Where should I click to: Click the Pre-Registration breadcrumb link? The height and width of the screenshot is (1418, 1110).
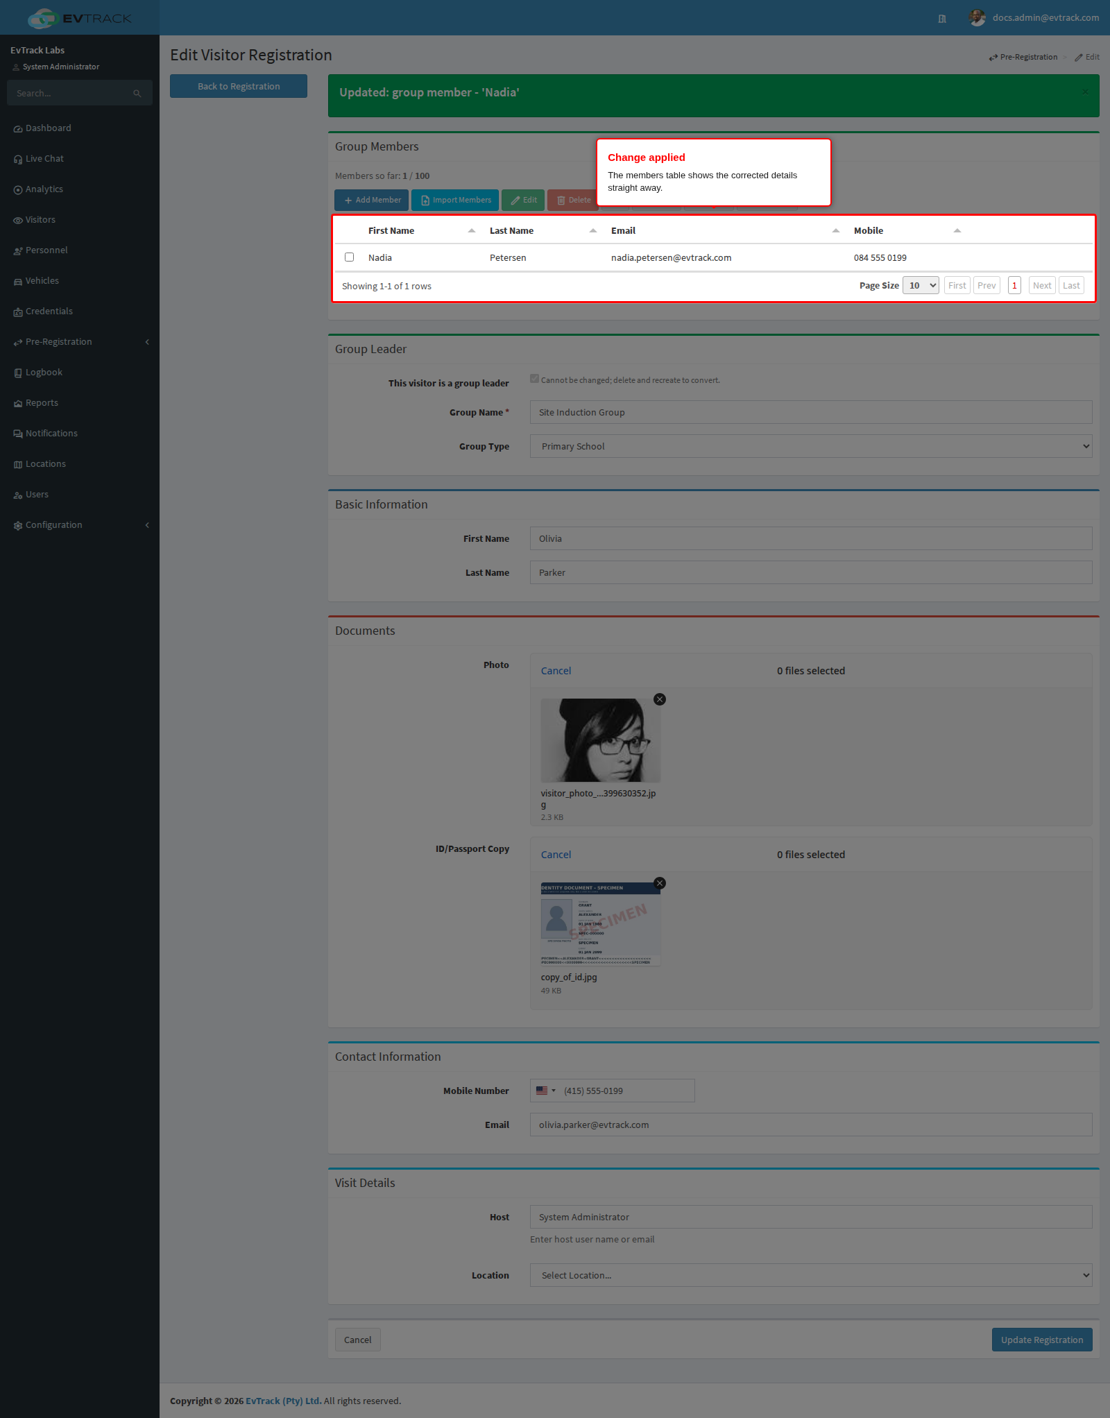click(x=1023, y=57)
